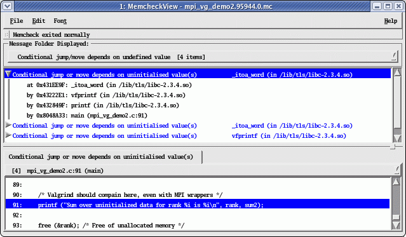The width and height of the screenshot is (406, 237).
Task: Click source line 90 Valgrind comment
Action: (198, 195)
